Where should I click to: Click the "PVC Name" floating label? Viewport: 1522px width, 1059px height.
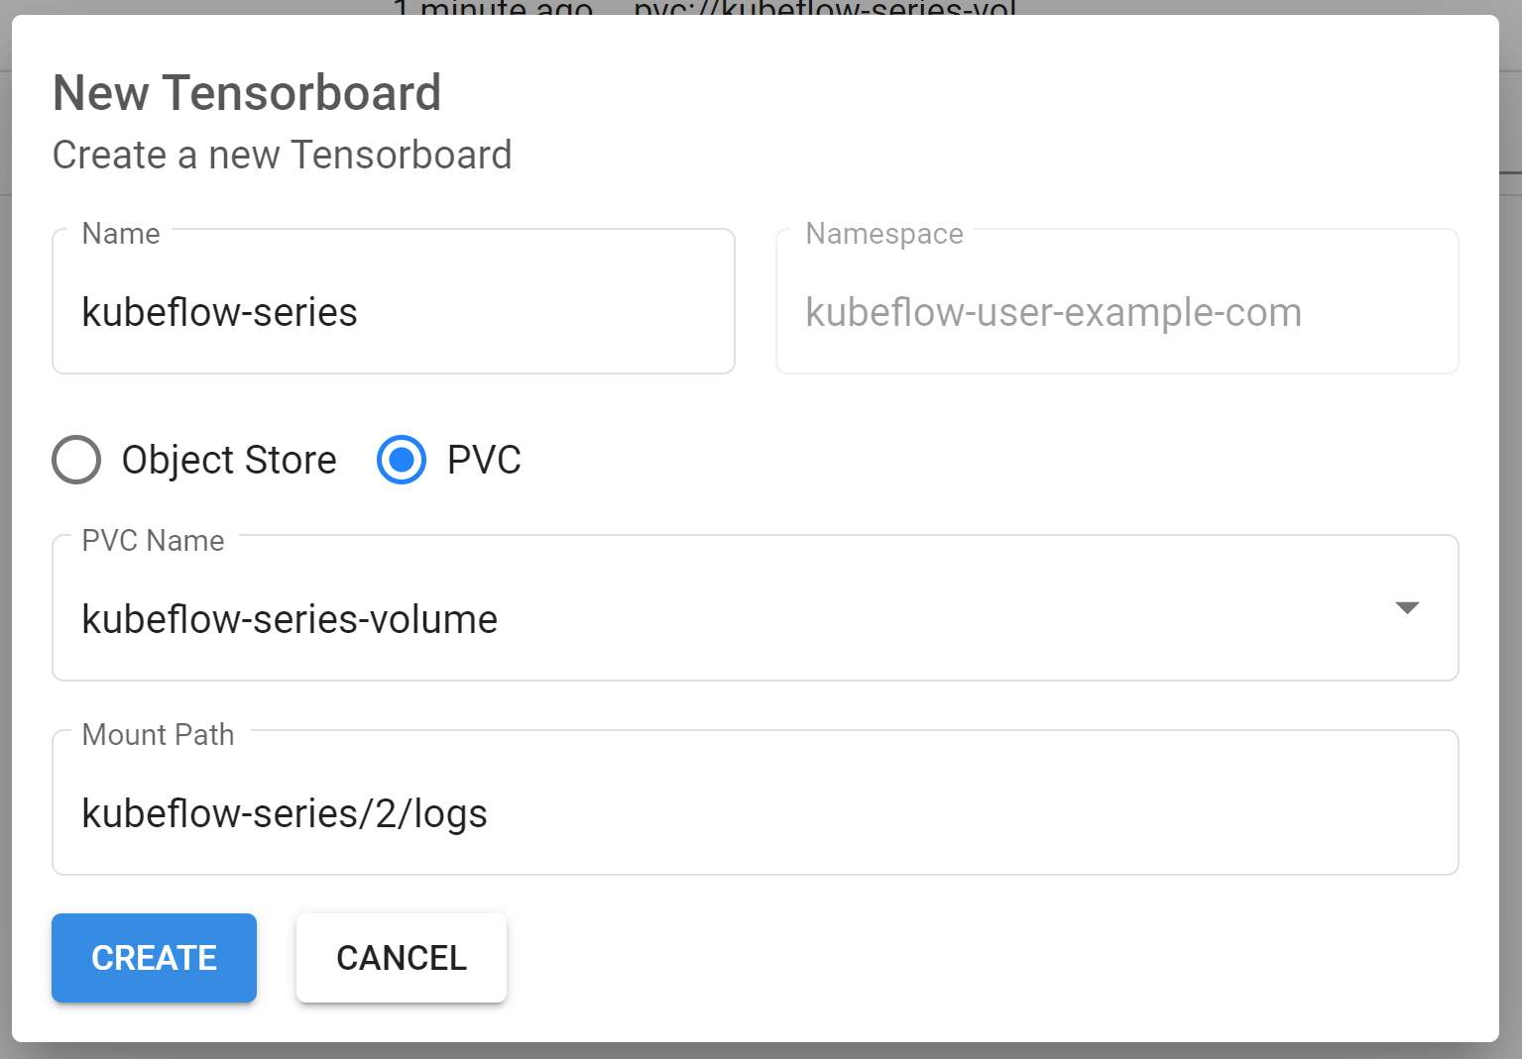pyautogui.click(x=153, y=541)
